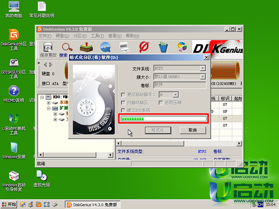This screenshot has height=209, width=279.
Task: Toggle 建立DOS系统 checkbox
Action: tap(123, 111)
